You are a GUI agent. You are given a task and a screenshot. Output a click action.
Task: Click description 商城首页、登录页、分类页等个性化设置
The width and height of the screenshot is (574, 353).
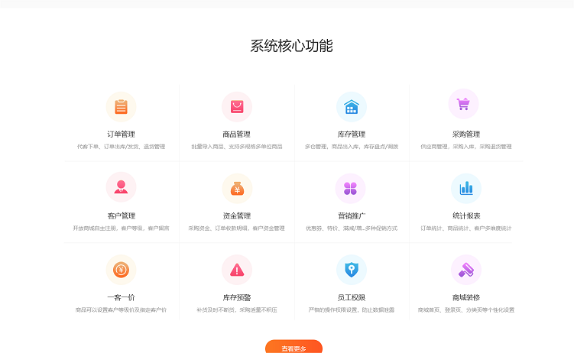point(466,310)
